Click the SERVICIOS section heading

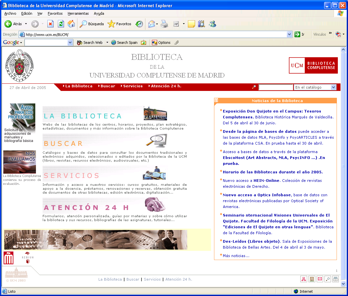tap(72, 176)
